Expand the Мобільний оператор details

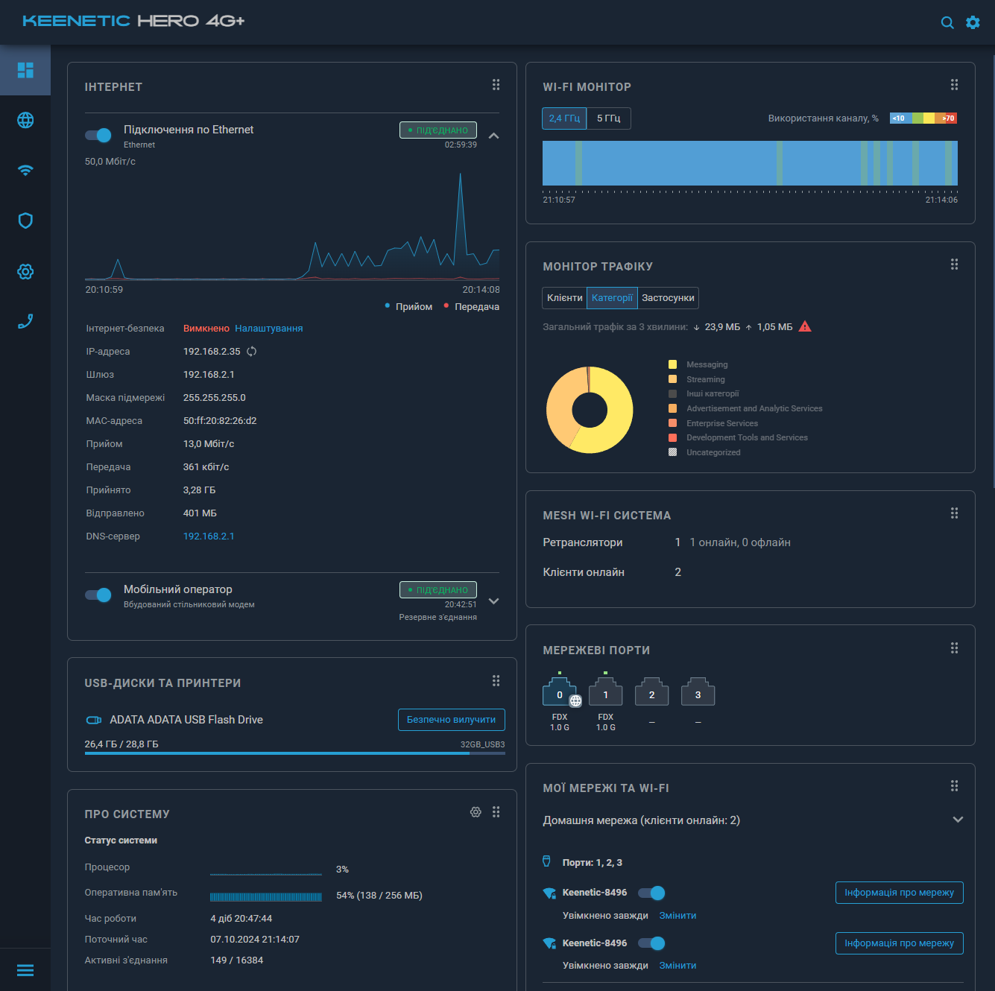pos(493,601)
